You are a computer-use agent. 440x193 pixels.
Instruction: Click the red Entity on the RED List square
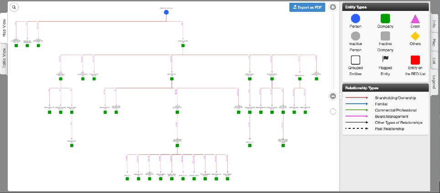pyautogui.click(x=415, y=60)
